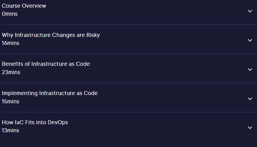Click the divider line below Course Overview

coord(129,25)
